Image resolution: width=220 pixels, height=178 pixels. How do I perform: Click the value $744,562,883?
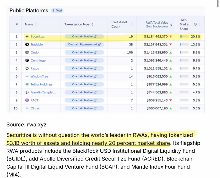tap(157, 92)
